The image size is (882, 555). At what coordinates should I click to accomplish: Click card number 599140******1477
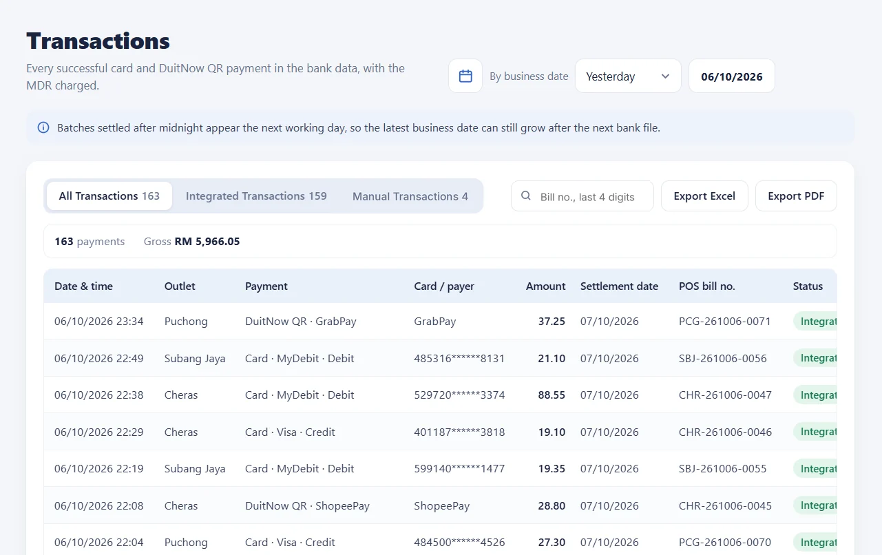coord(459,469)
